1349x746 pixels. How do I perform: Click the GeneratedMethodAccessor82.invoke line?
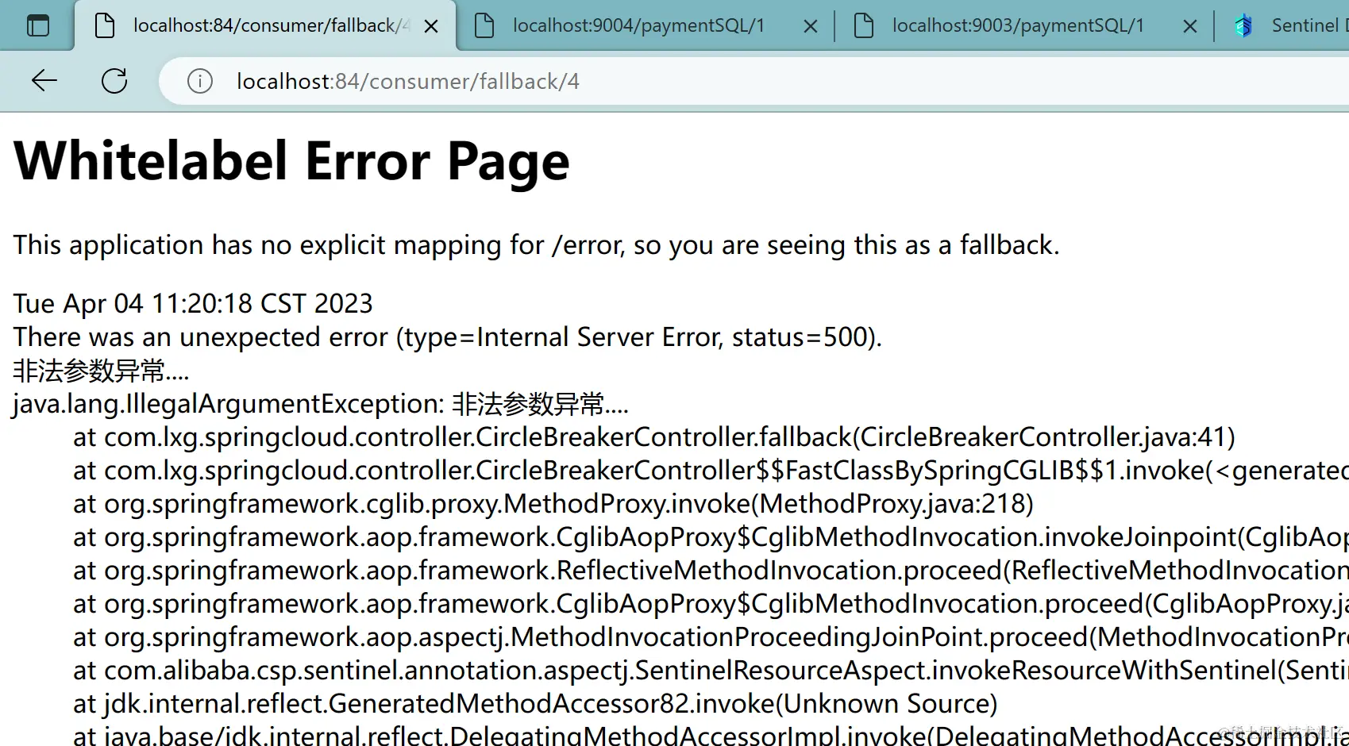click(535, 704)
